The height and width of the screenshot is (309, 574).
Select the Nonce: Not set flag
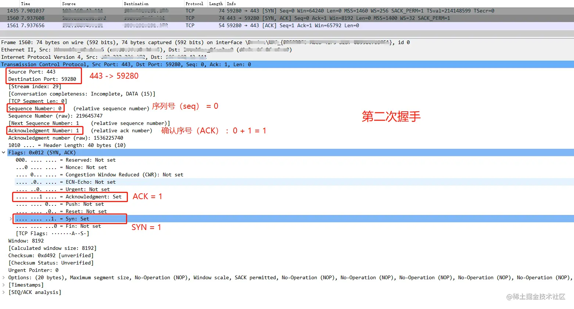tap(61, 167)
